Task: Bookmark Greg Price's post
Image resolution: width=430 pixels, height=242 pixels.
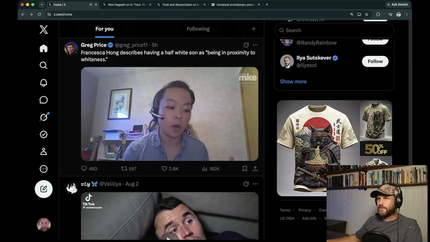Action: 245,169
